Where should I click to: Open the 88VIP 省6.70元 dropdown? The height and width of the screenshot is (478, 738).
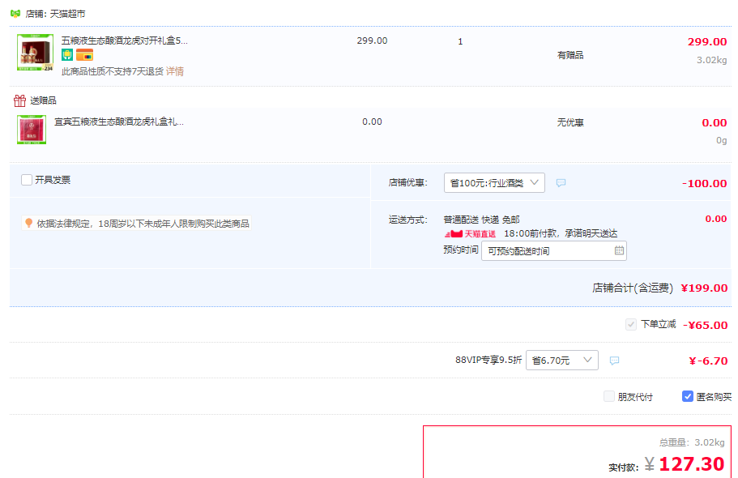tap(562, 361)
